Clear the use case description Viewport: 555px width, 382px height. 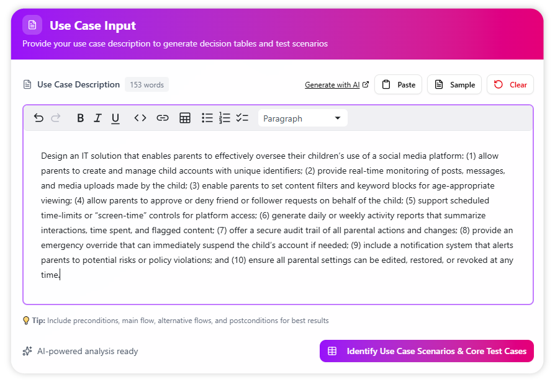click(x=510, y=85)
